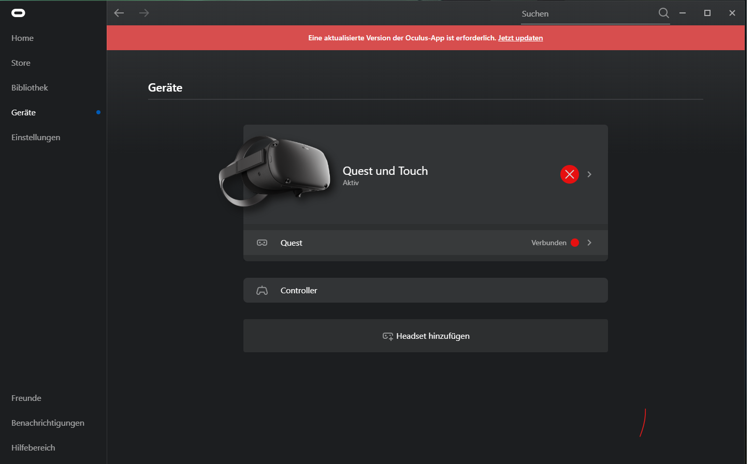Image resolution: width=753 pixels, height=464 pixels.
Task: Click the red X status icon
Action: coord(569,174)
